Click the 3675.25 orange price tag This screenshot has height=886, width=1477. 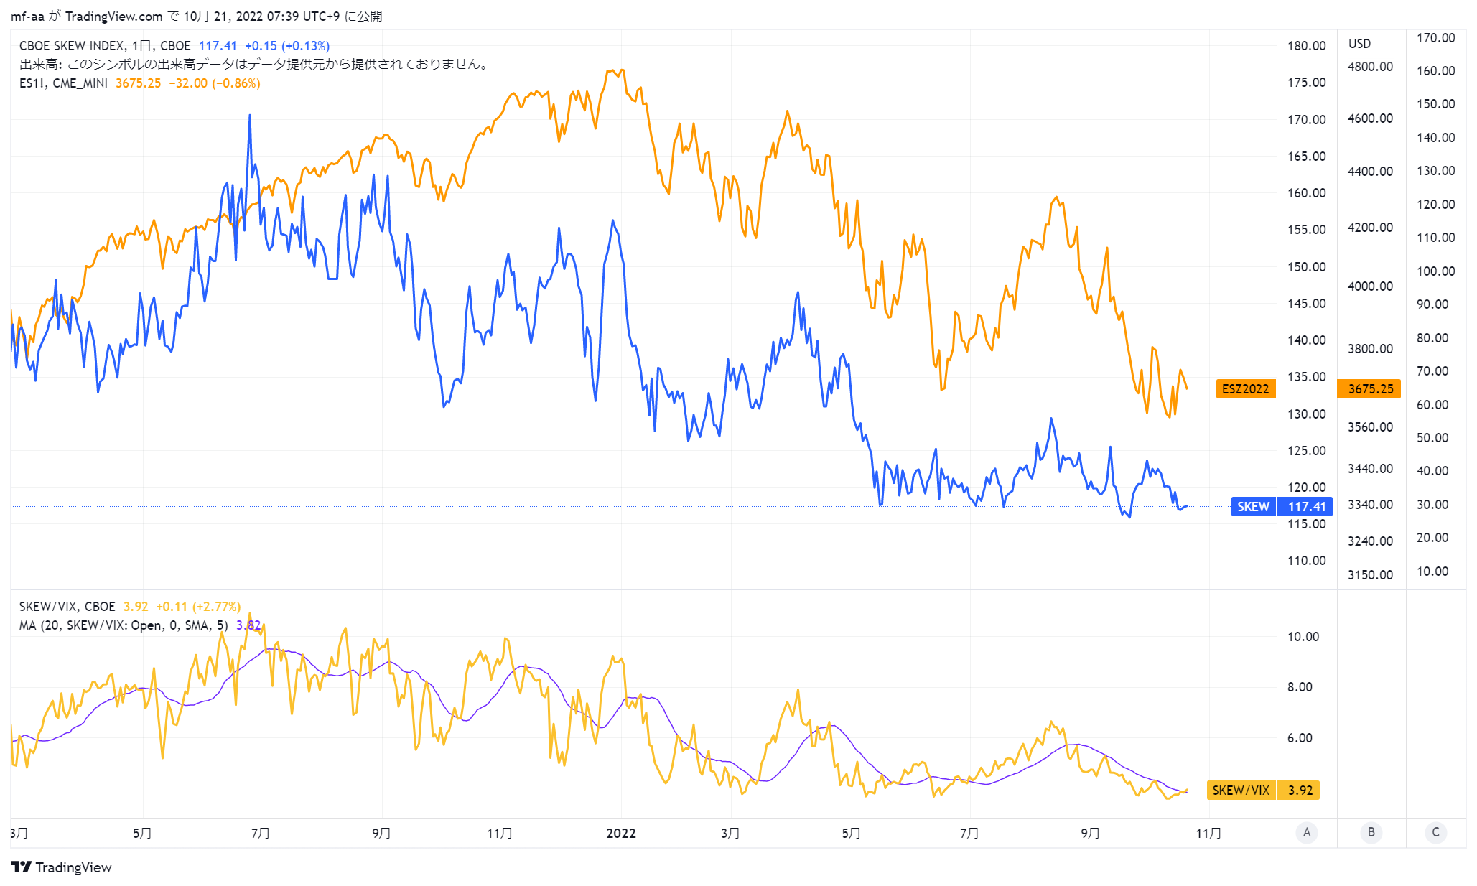coord(1369,388)
